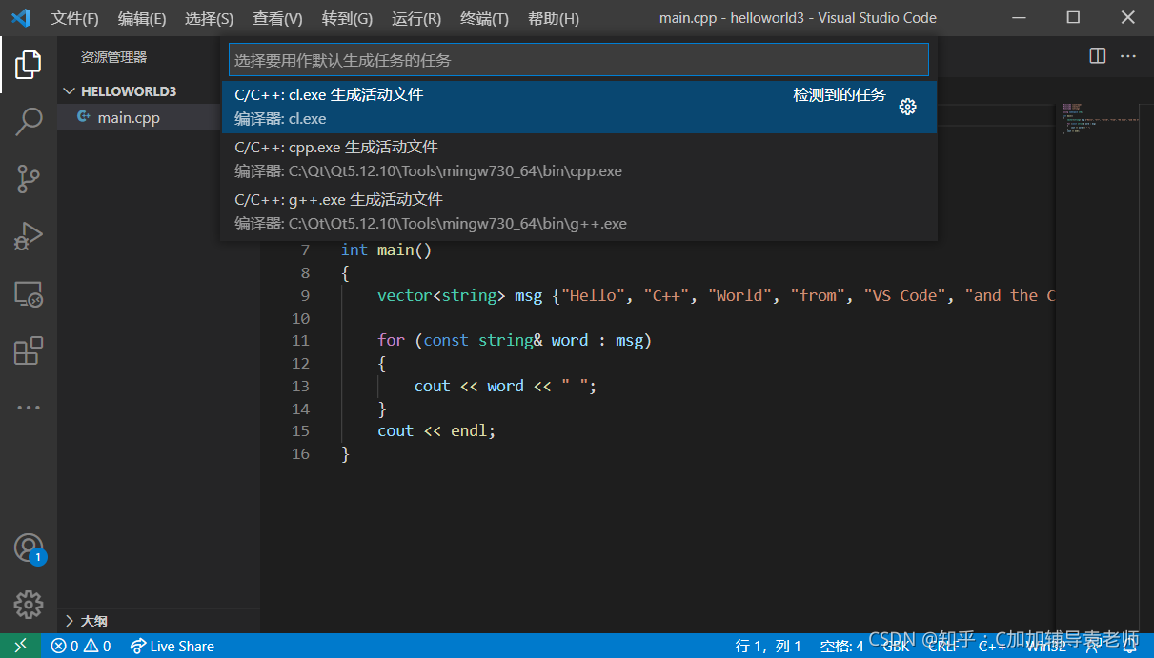The width and height of the screenshot is (1154, 658).
Task: Open the Manage gear in activity bar
Action: (x=29, y=604)
